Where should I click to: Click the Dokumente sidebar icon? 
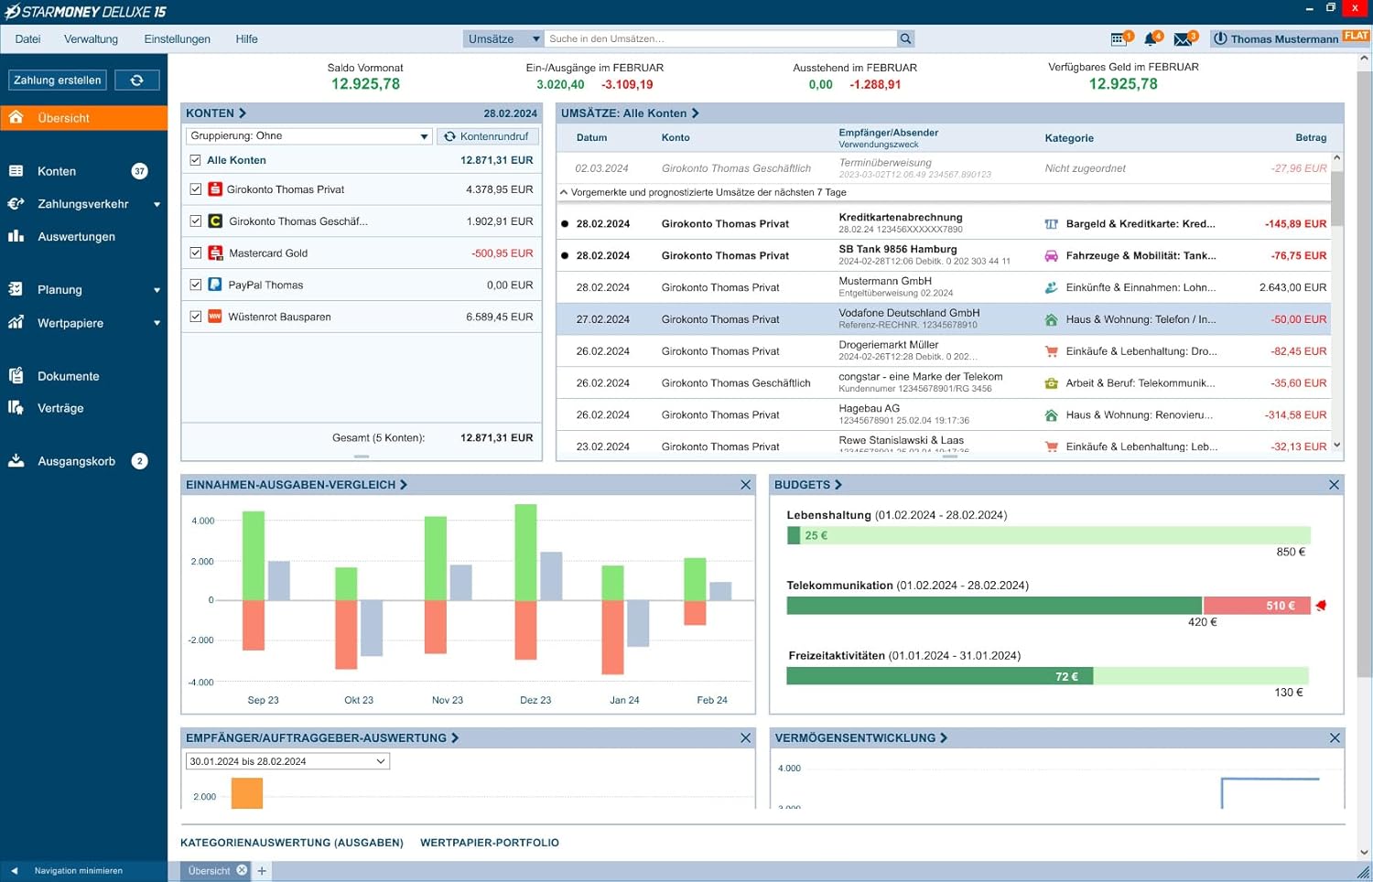point(16,375)
